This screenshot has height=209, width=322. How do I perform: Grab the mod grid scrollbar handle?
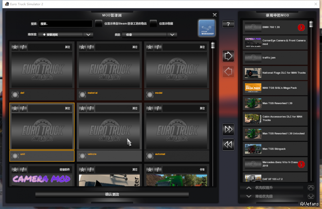tap(213, 45)
